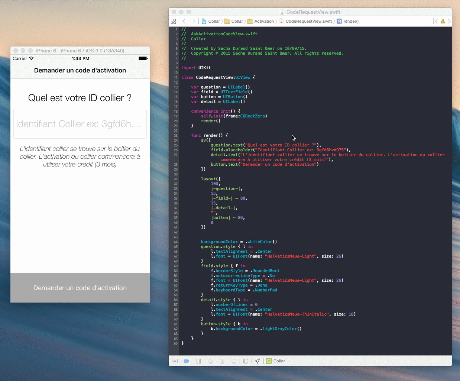Select the Collar project breadcrumb with blue icon
This screenshot has height=381, width=460.
(211, 21)
